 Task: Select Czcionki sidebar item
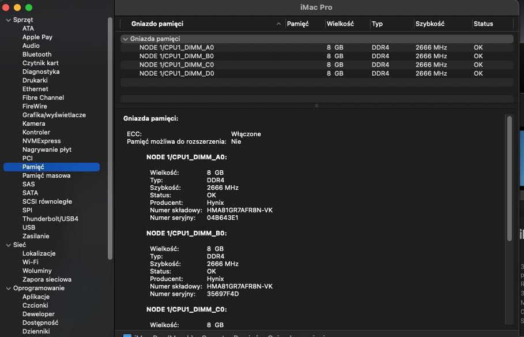[35, 305]
